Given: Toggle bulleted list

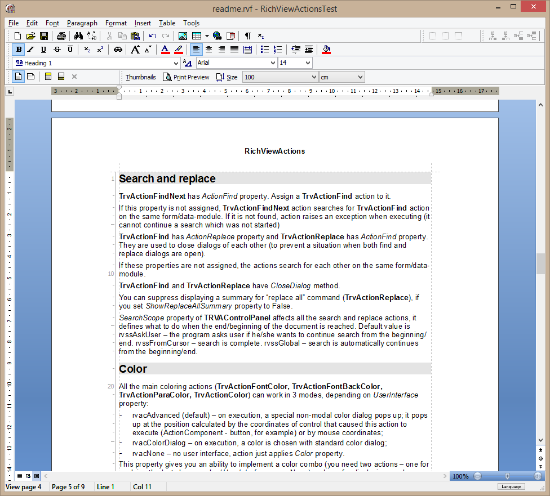Looking at the screenshot, I should tap(265, 50).
